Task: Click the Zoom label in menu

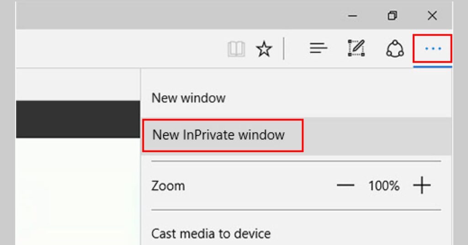Action: (168, 186)
